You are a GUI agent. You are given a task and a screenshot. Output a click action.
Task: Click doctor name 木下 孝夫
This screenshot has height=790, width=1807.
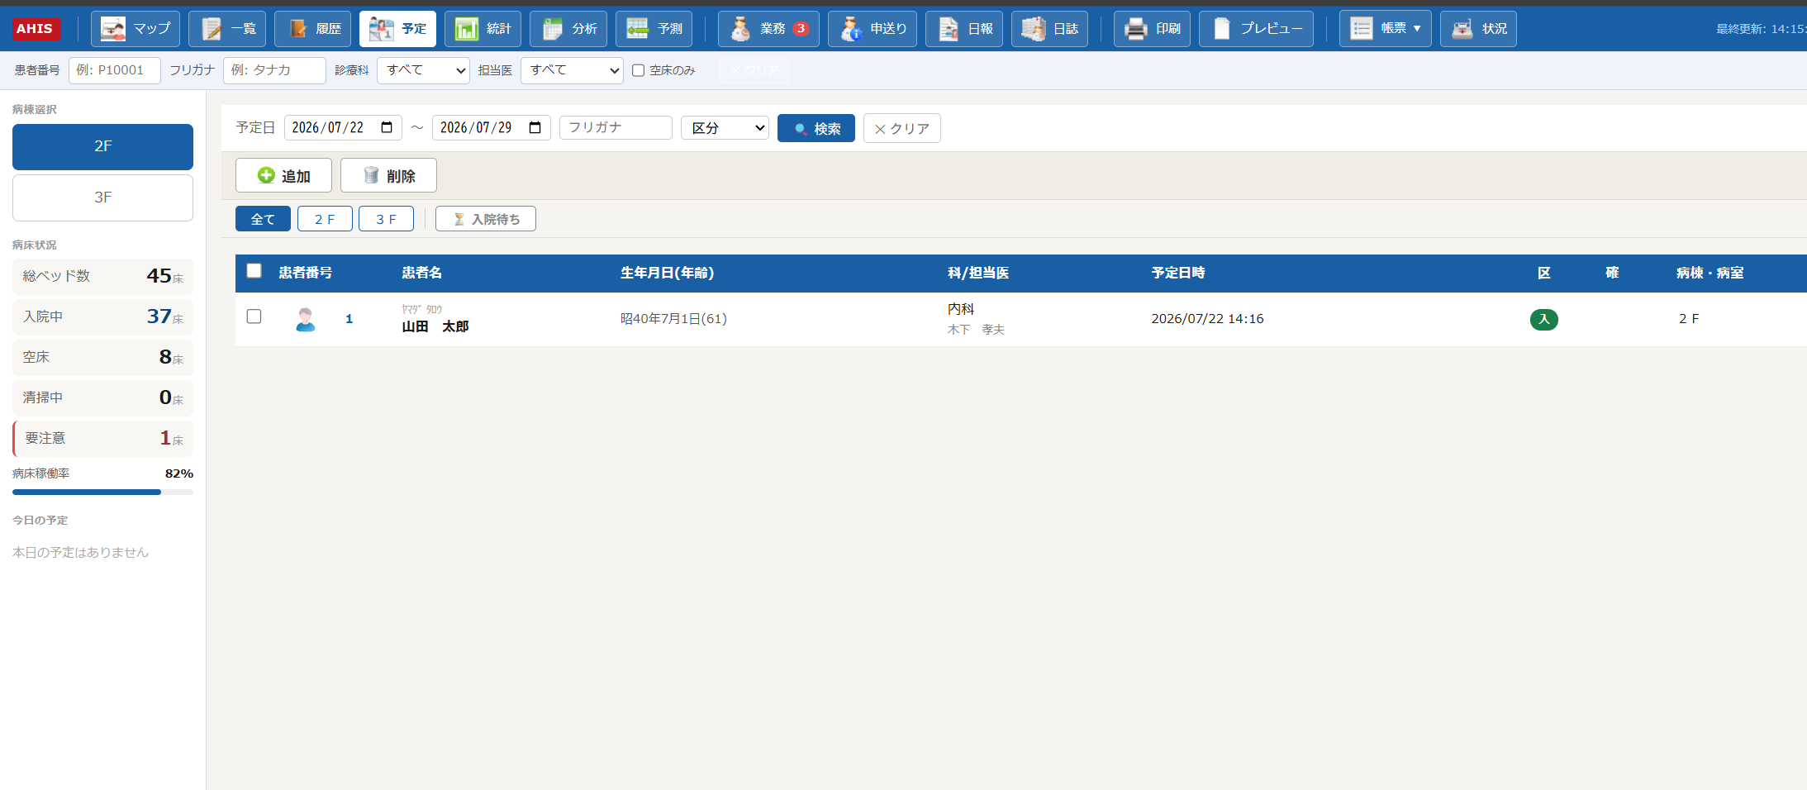tap(976, 330)
